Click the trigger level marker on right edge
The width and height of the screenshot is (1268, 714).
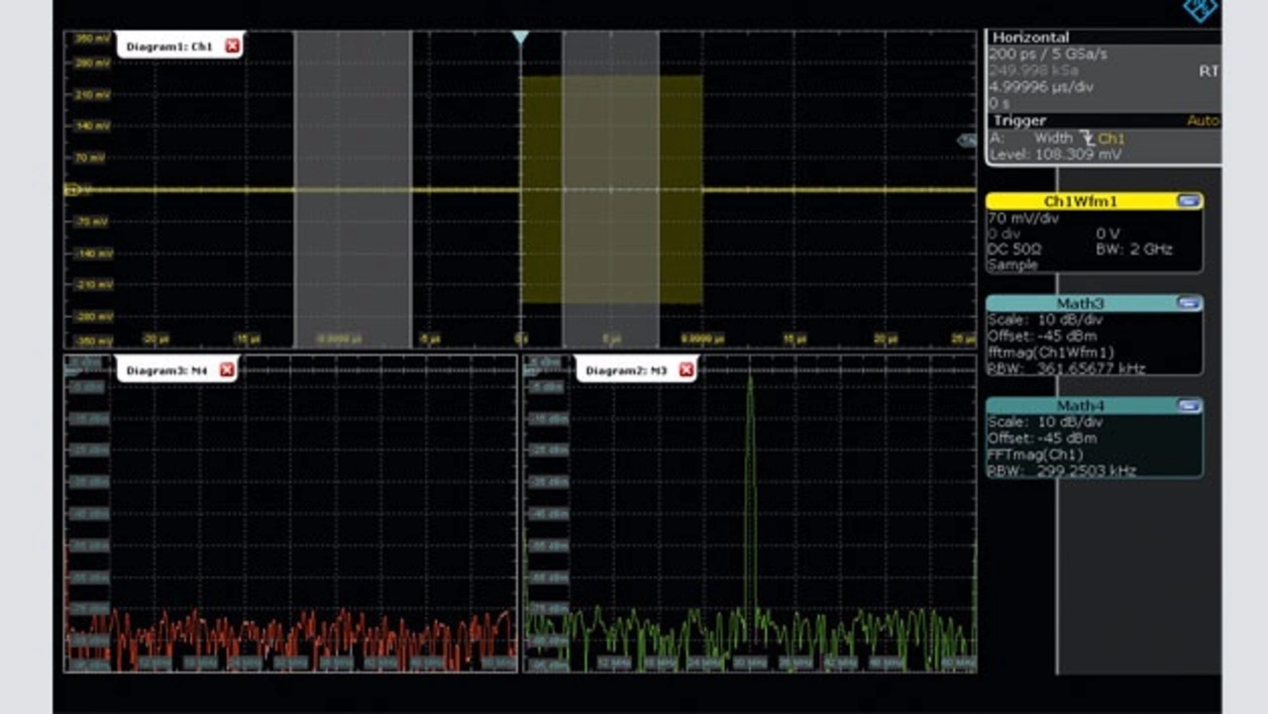point(966,141)
